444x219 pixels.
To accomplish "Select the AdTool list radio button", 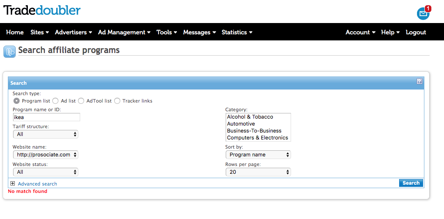I will click(x=81, y=101).
